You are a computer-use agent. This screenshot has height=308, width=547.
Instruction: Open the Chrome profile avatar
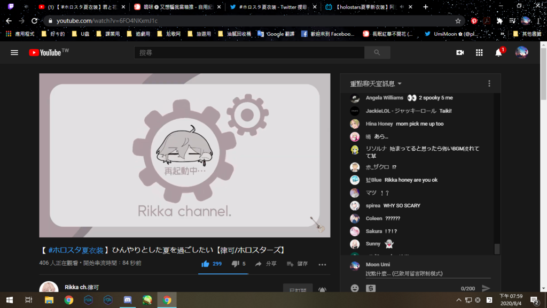point(526,21)
